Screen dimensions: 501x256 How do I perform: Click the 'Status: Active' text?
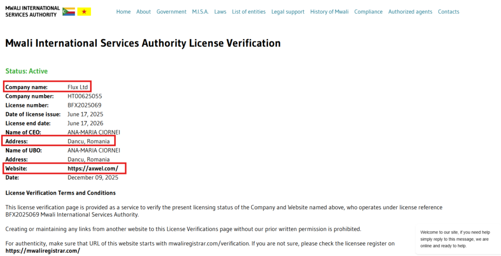26,71
